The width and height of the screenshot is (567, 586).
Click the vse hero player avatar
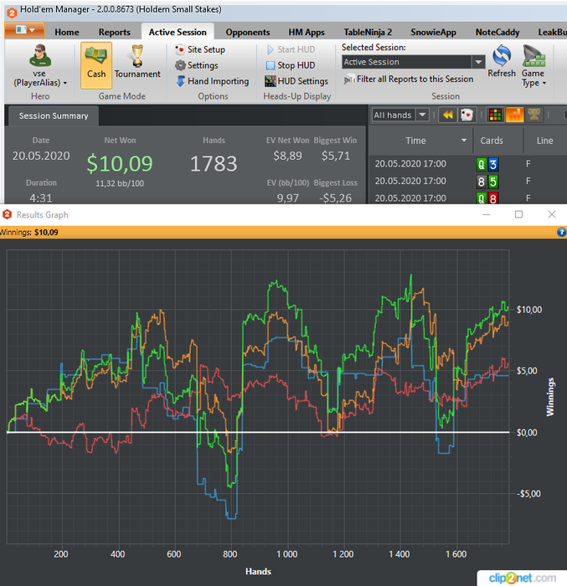coord(39,55)
